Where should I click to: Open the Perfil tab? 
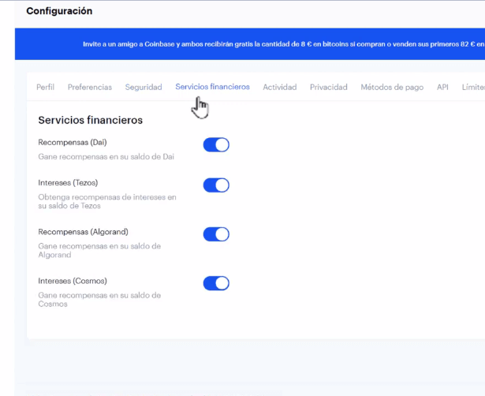(45, 88)
